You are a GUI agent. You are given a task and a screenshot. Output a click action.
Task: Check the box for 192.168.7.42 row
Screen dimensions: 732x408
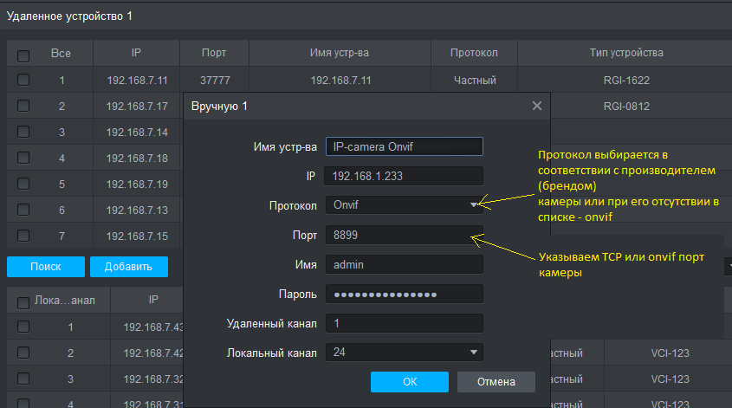pos(23,353)
